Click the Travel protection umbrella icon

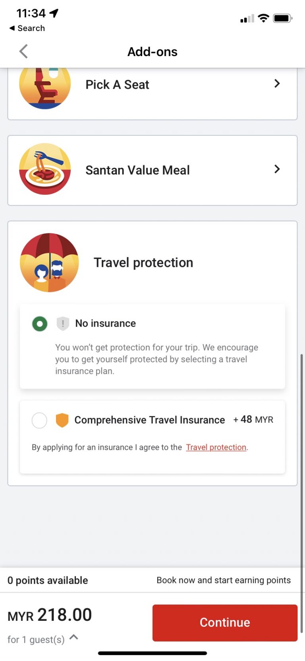[49, 262]
